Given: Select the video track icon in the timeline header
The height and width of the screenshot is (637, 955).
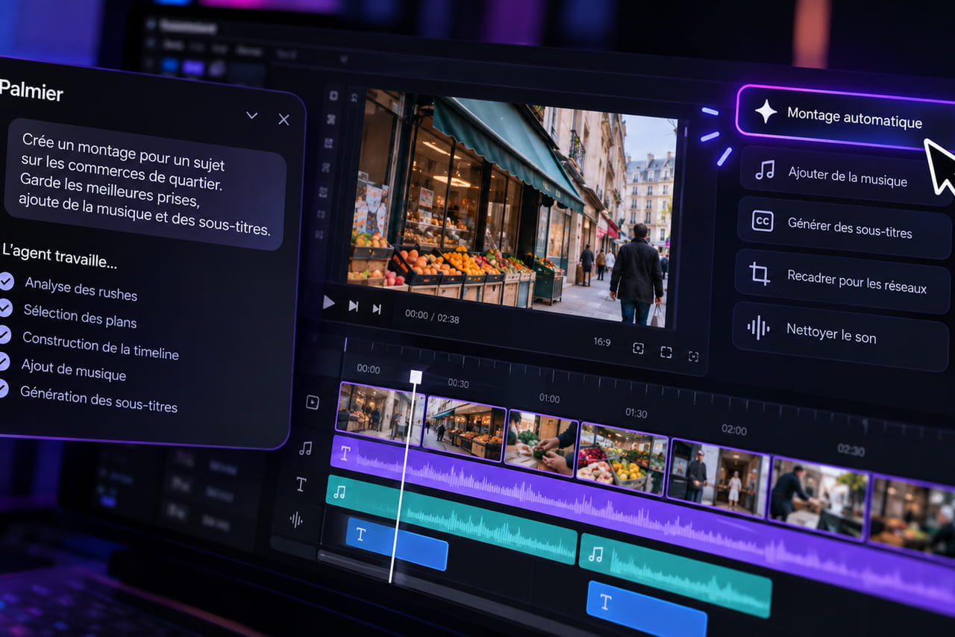Looking at the screenshot, I should click(312, 402).
